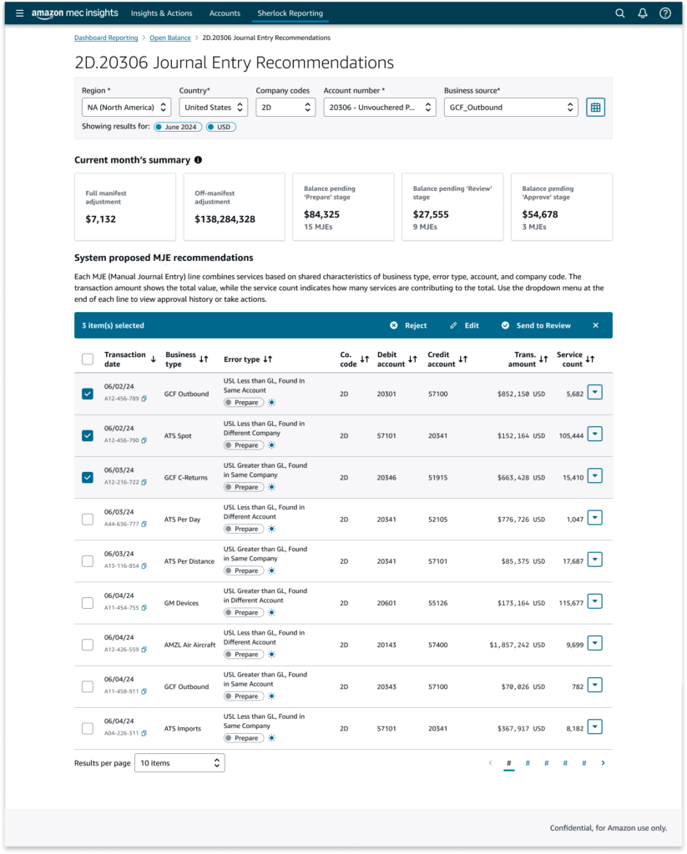Select the ATS Imports row checkbox
The image size is (687, 854).
point(88,729)
